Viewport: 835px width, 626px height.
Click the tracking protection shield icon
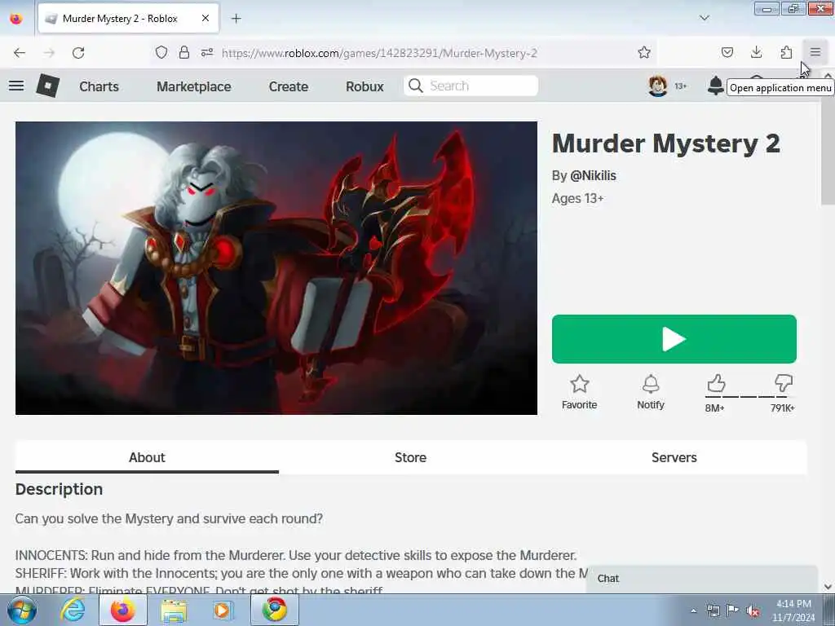pyautogui.click(x=161, y=52)
